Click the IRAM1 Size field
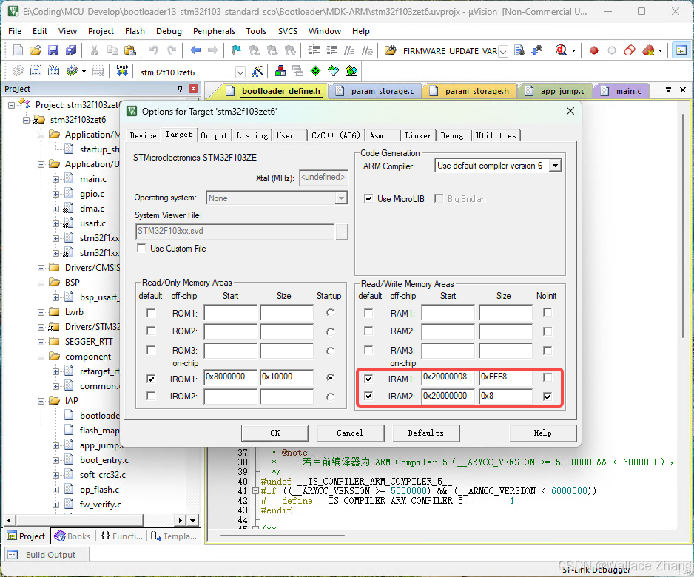 (x=505, y=377)
